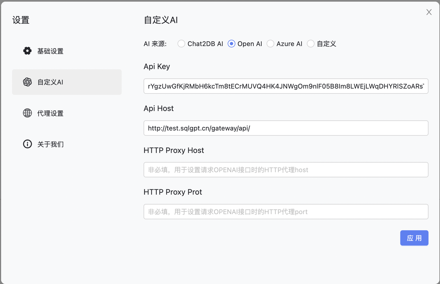Image resolution: width=440 pixels, height=284 pixels.
Task: Click the 应用 apply button
Action: point(414,238)
